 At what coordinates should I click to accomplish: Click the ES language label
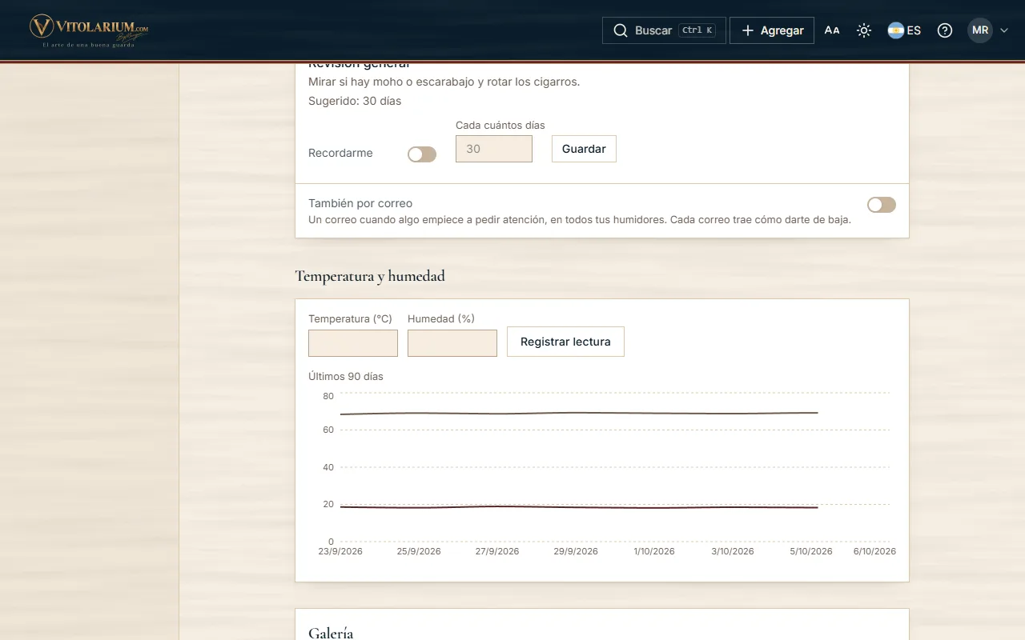click(914, 30)
